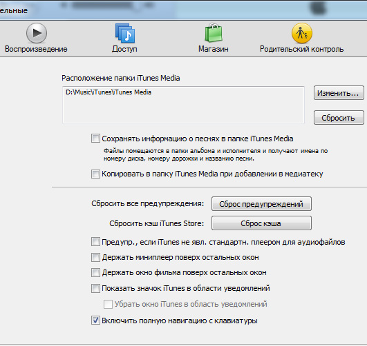The image size is (367, 346).
Task: Enable Держать миниплеер поверх остальных окон
Action: [x=95, y=258]
